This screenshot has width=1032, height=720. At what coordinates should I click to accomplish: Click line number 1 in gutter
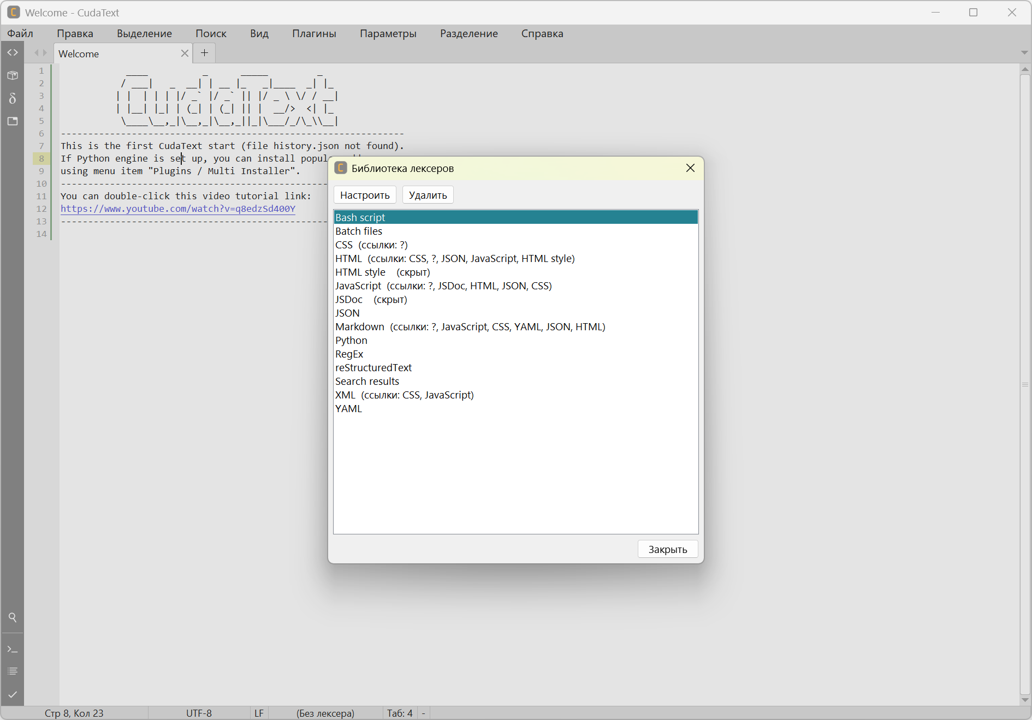pyautogui.click(x=41, y=70)
